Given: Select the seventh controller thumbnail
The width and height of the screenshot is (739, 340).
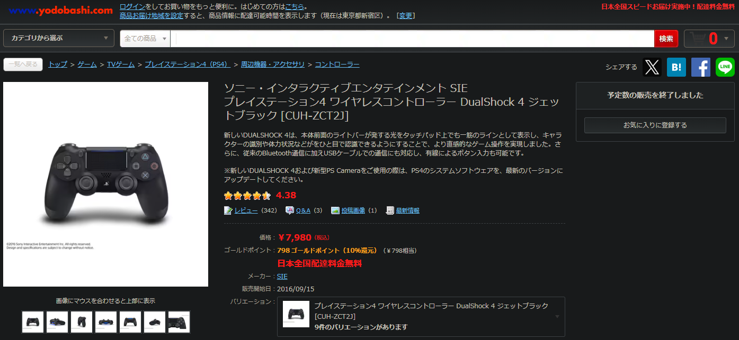Looking at the screenshot, I should [x=179, y=322].
